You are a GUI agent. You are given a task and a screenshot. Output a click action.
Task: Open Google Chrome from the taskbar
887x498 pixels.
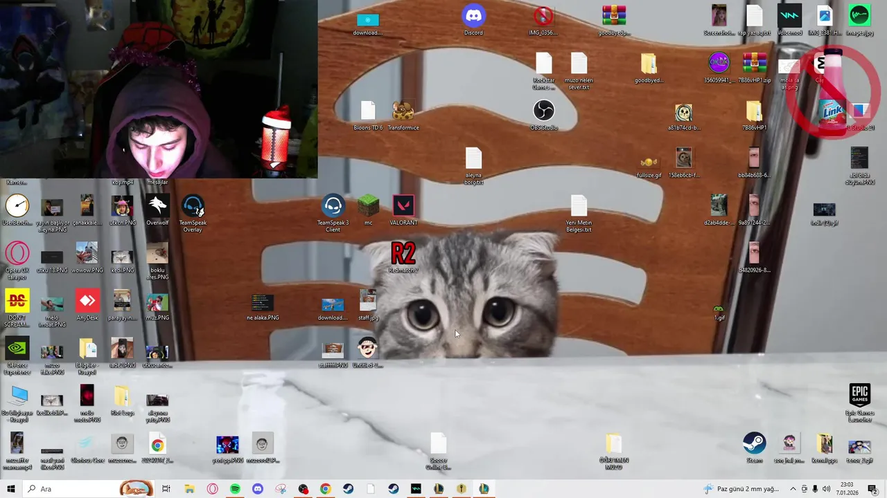[325, 489]
